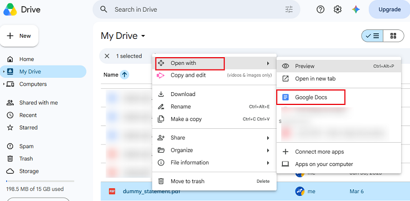Choose Connect more apps

(339, 152)
